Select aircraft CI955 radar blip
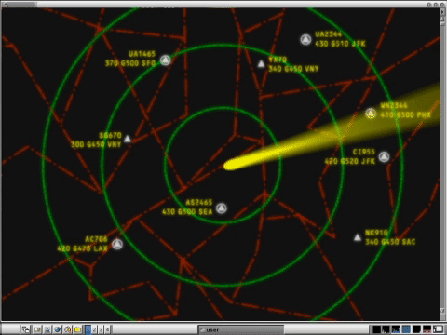The height and width of the screenshot is (335, 447). (x=384, y=156)
